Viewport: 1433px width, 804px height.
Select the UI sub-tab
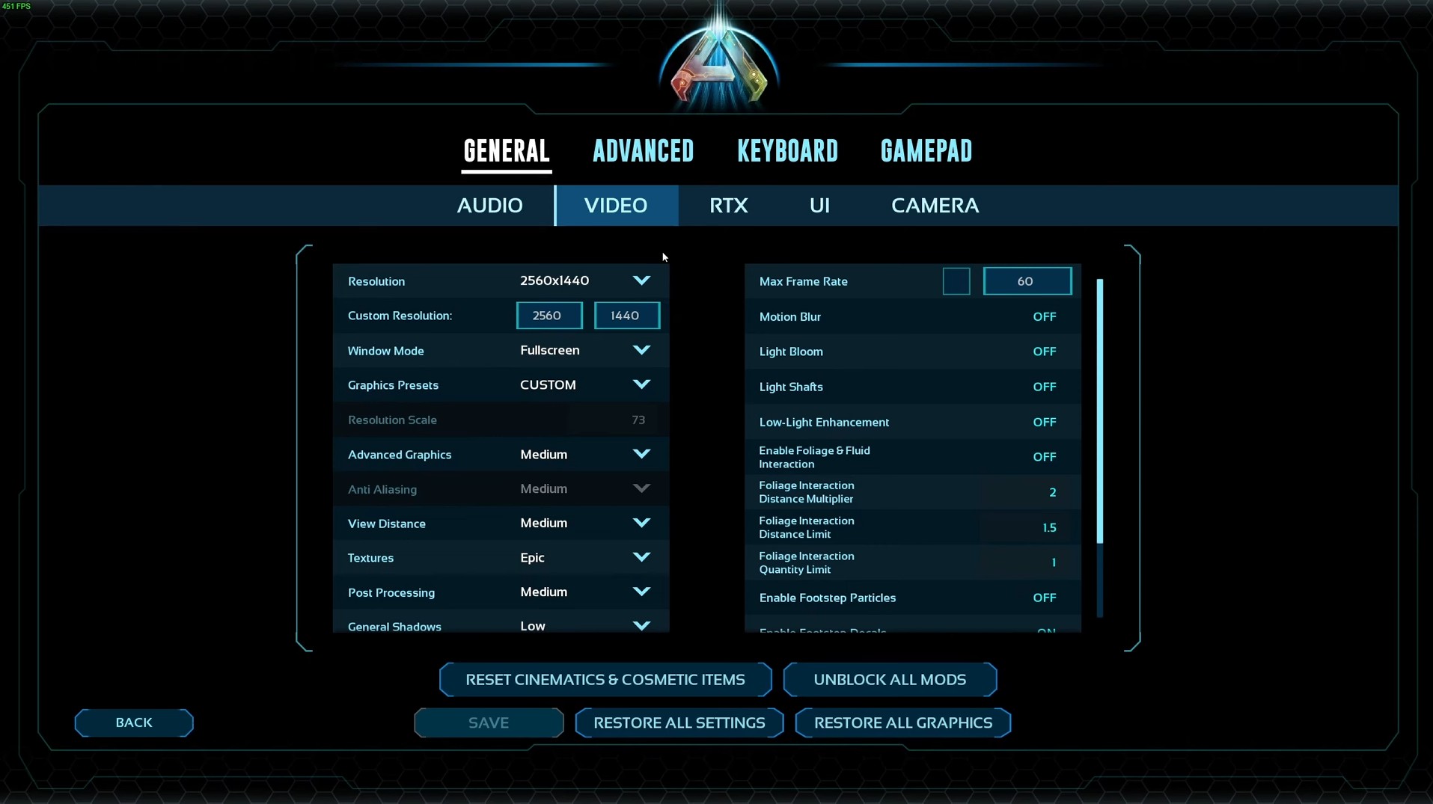(819, 206)
